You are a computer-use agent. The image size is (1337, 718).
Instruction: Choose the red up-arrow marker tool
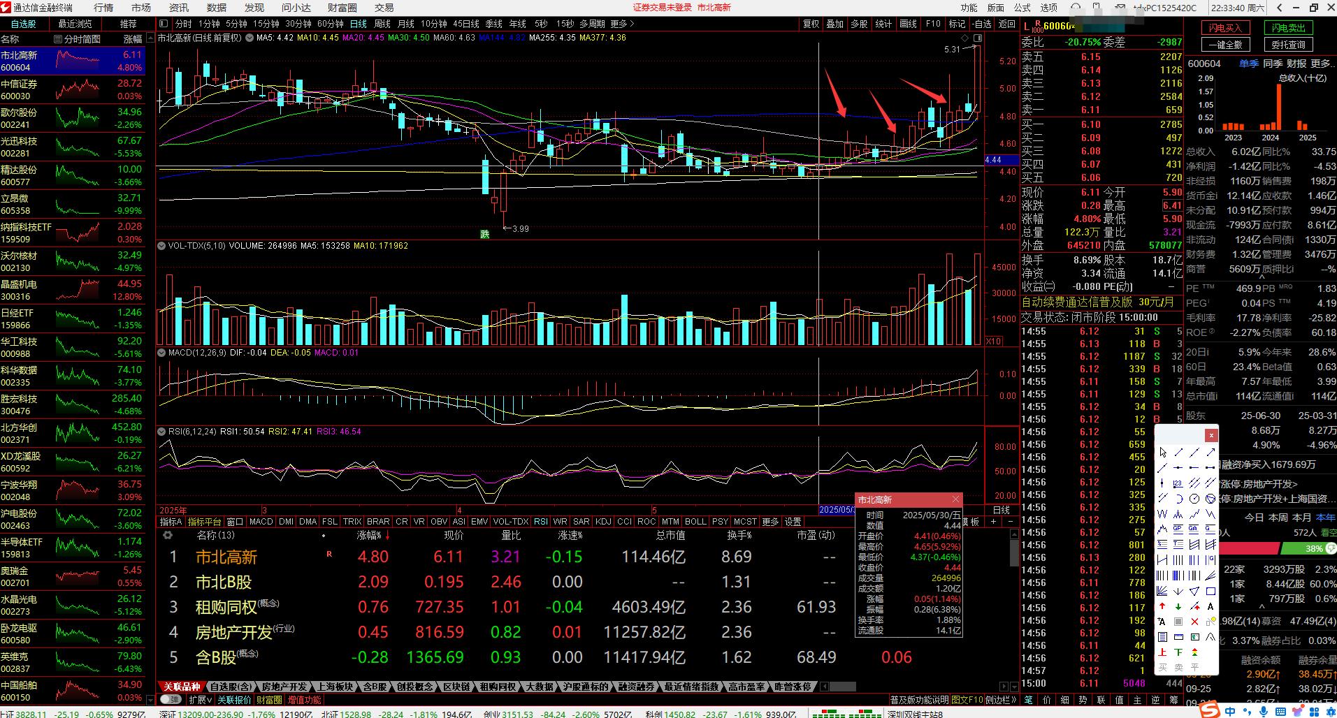1162,606
